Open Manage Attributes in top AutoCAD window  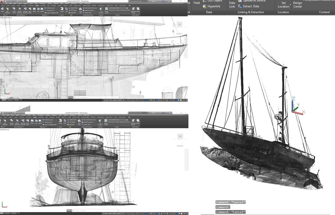(x=26, y=10)
